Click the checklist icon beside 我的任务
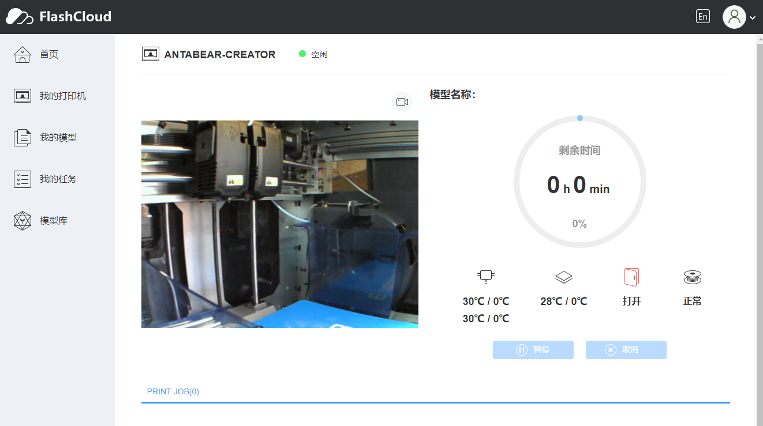763x426 pixels. coord(22,179)
